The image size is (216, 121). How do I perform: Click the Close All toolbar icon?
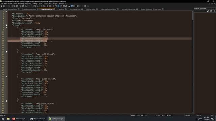point(14,6)
